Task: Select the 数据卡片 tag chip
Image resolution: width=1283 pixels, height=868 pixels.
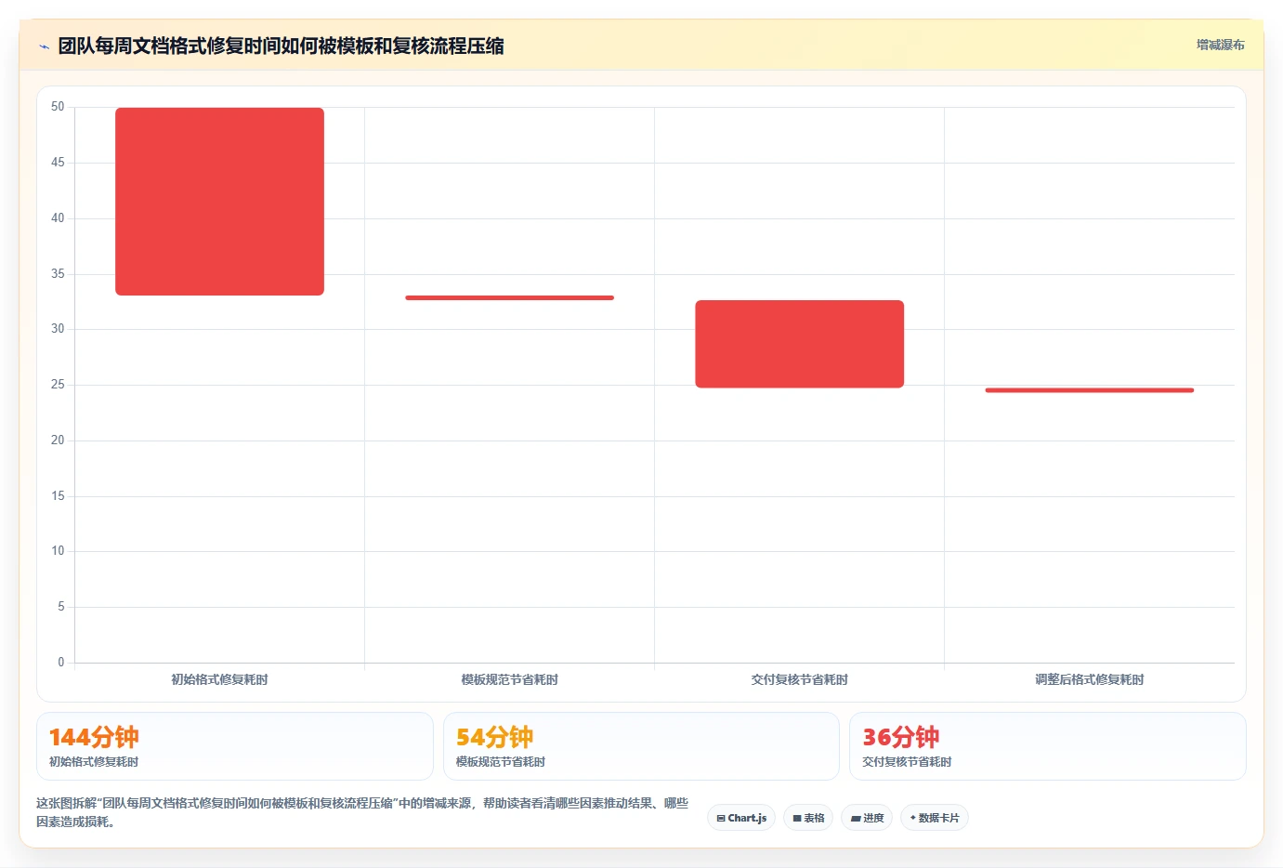Action: coord(934,818)
